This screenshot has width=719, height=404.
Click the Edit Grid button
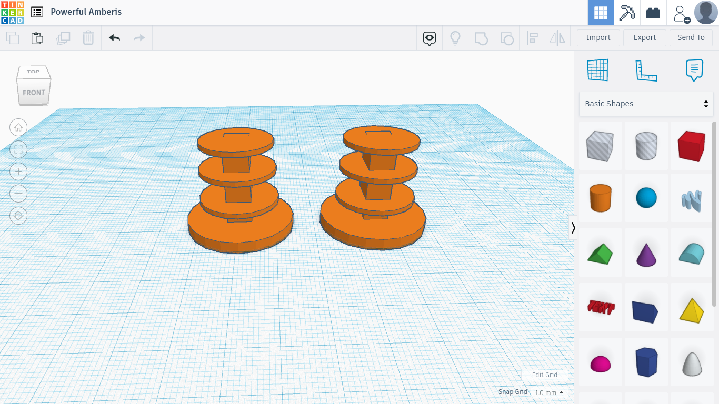545,375
